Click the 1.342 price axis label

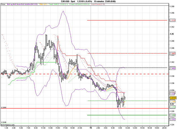[x=172, y=62]
